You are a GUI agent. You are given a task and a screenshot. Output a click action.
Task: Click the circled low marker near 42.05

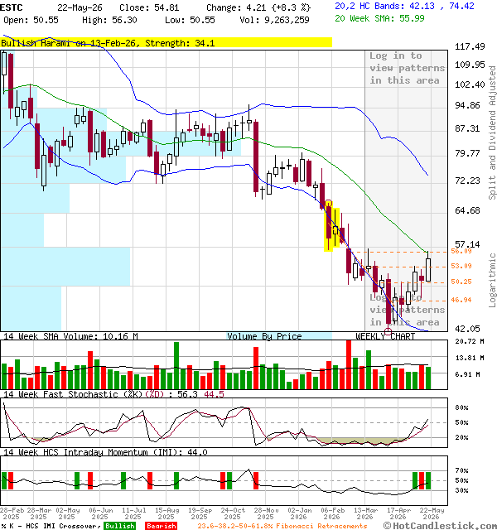click(388, 331)
